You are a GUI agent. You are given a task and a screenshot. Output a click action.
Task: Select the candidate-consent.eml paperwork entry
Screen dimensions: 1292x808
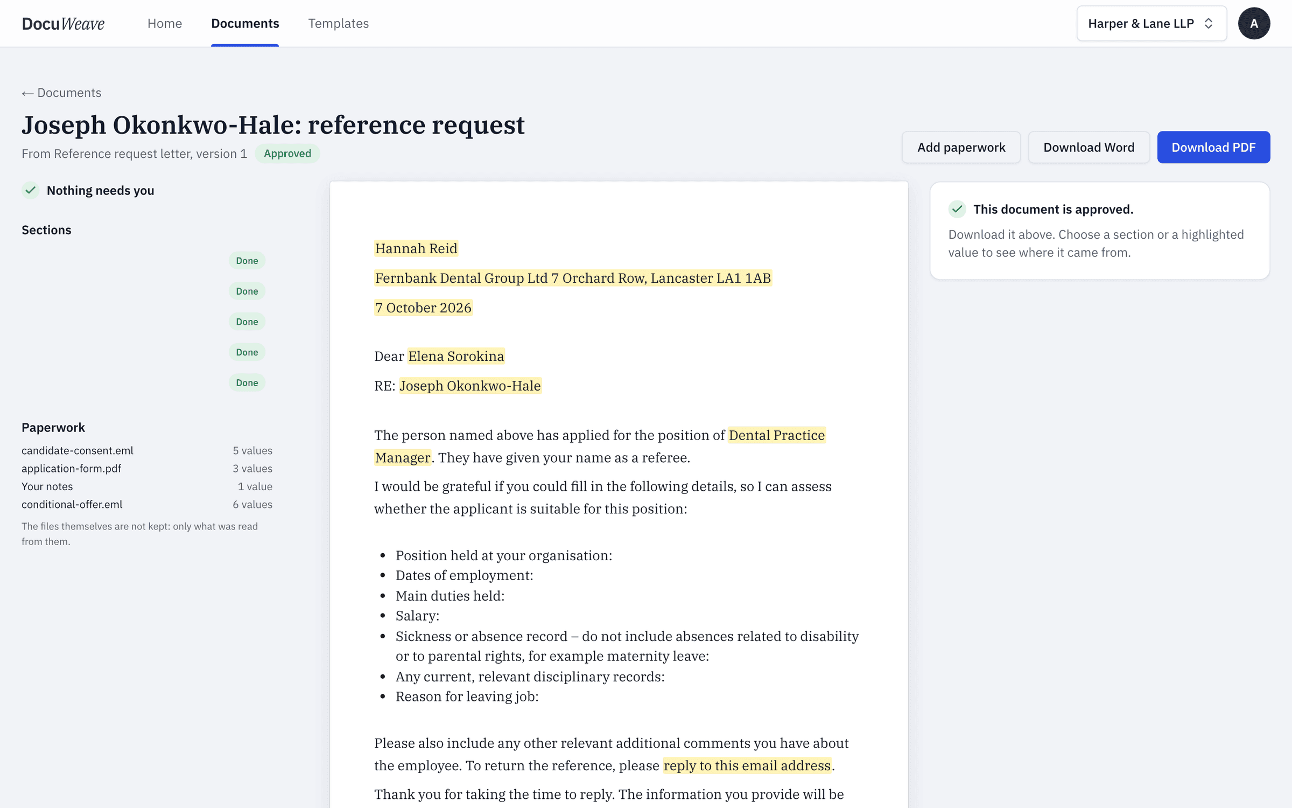(78, 450)
